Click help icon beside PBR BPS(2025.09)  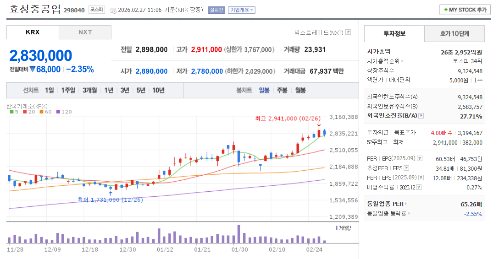click(x=421, y=178)
